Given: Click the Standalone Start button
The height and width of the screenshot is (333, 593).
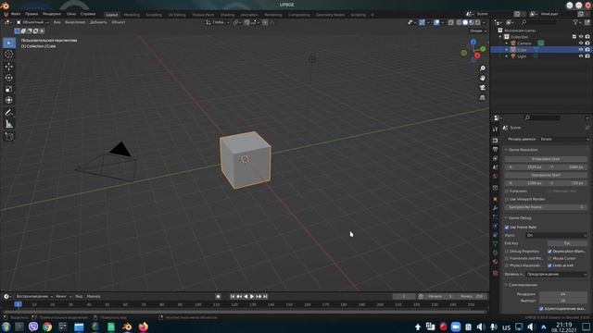Looking at the screenshot, I should tap(546, 175).
